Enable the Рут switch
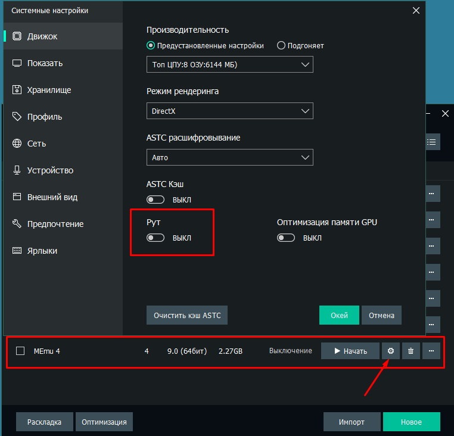454x436 pixels. click(156, 238)
